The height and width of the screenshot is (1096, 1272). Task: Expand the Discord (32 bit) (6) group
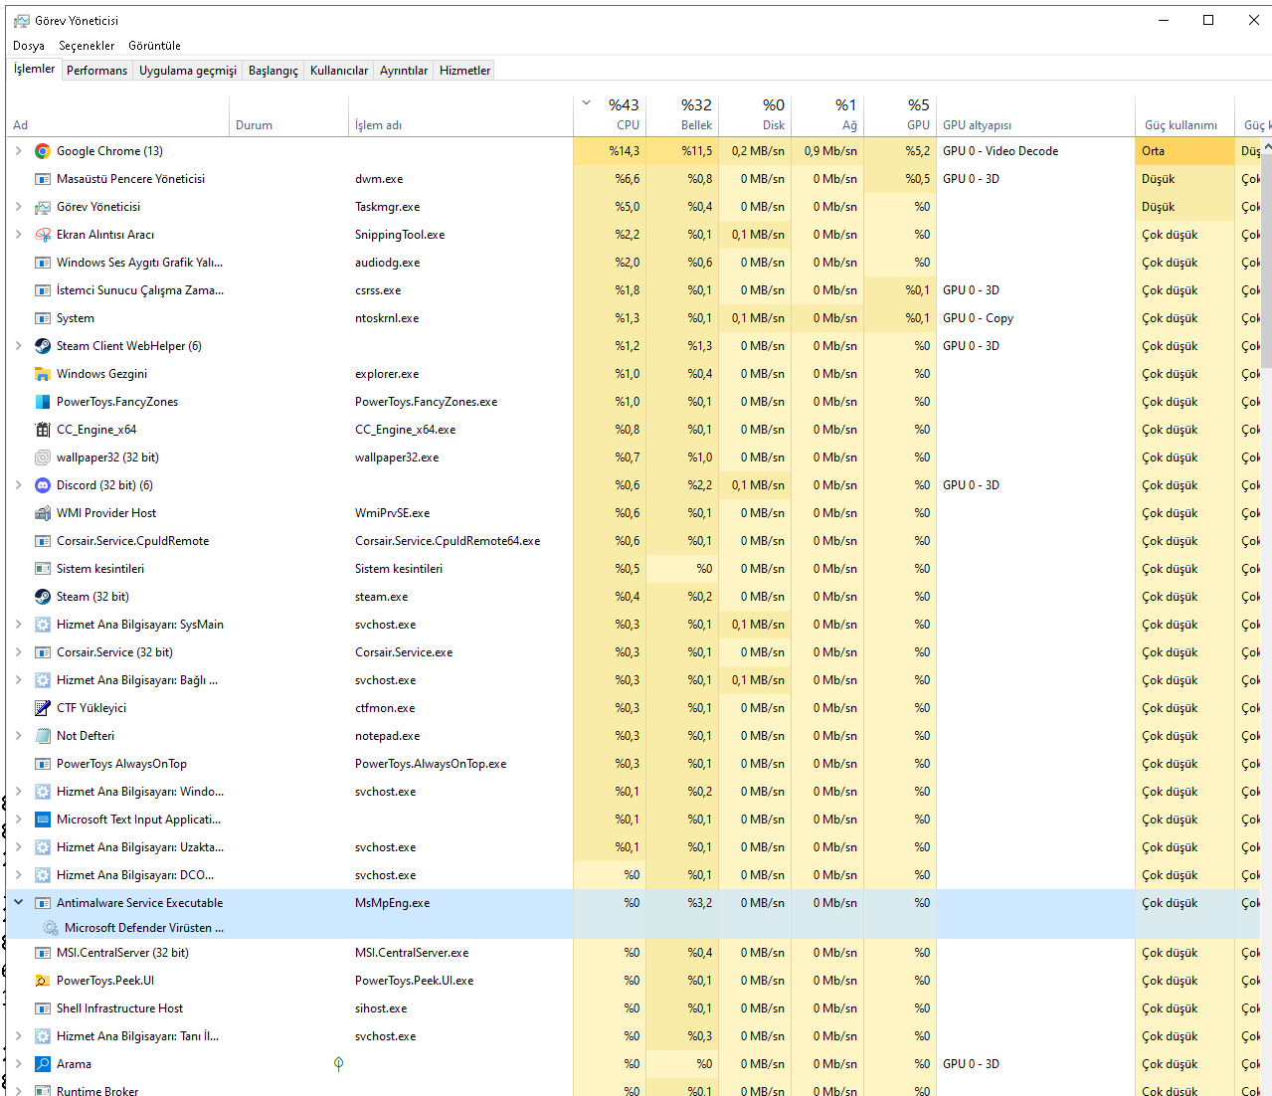(x=18, y=485)
